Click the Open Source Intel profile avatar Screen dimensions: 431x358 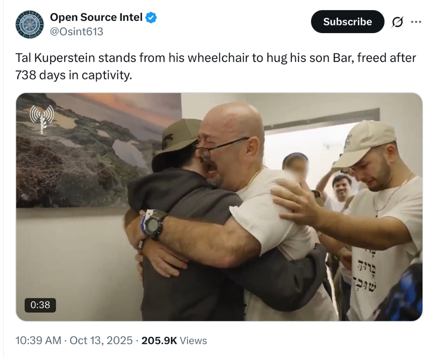tap(30, 25)
